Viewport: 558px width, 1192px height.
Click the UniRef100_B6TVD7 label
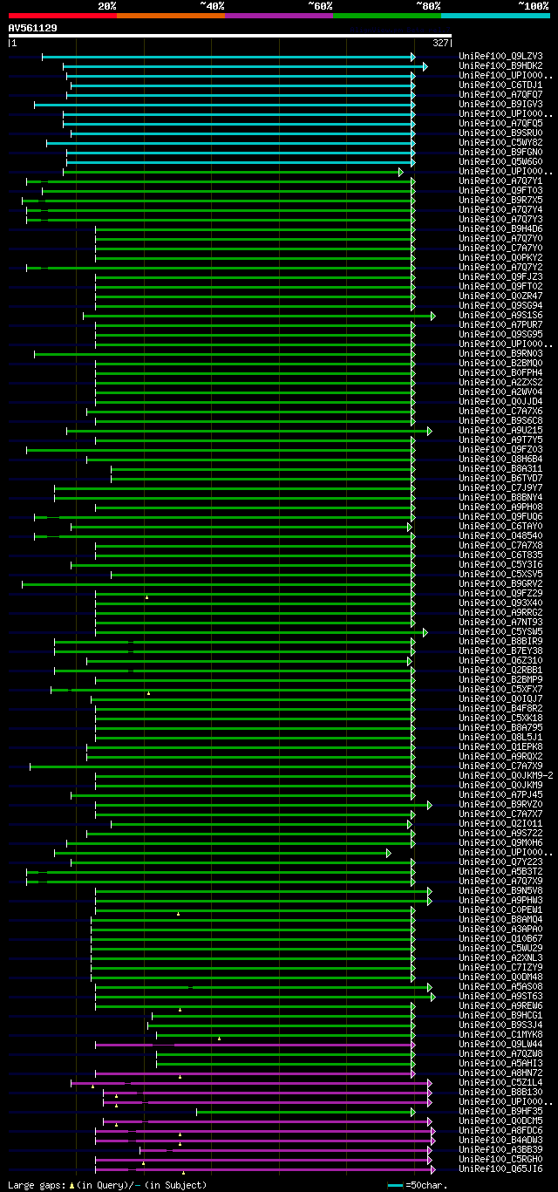500,479
